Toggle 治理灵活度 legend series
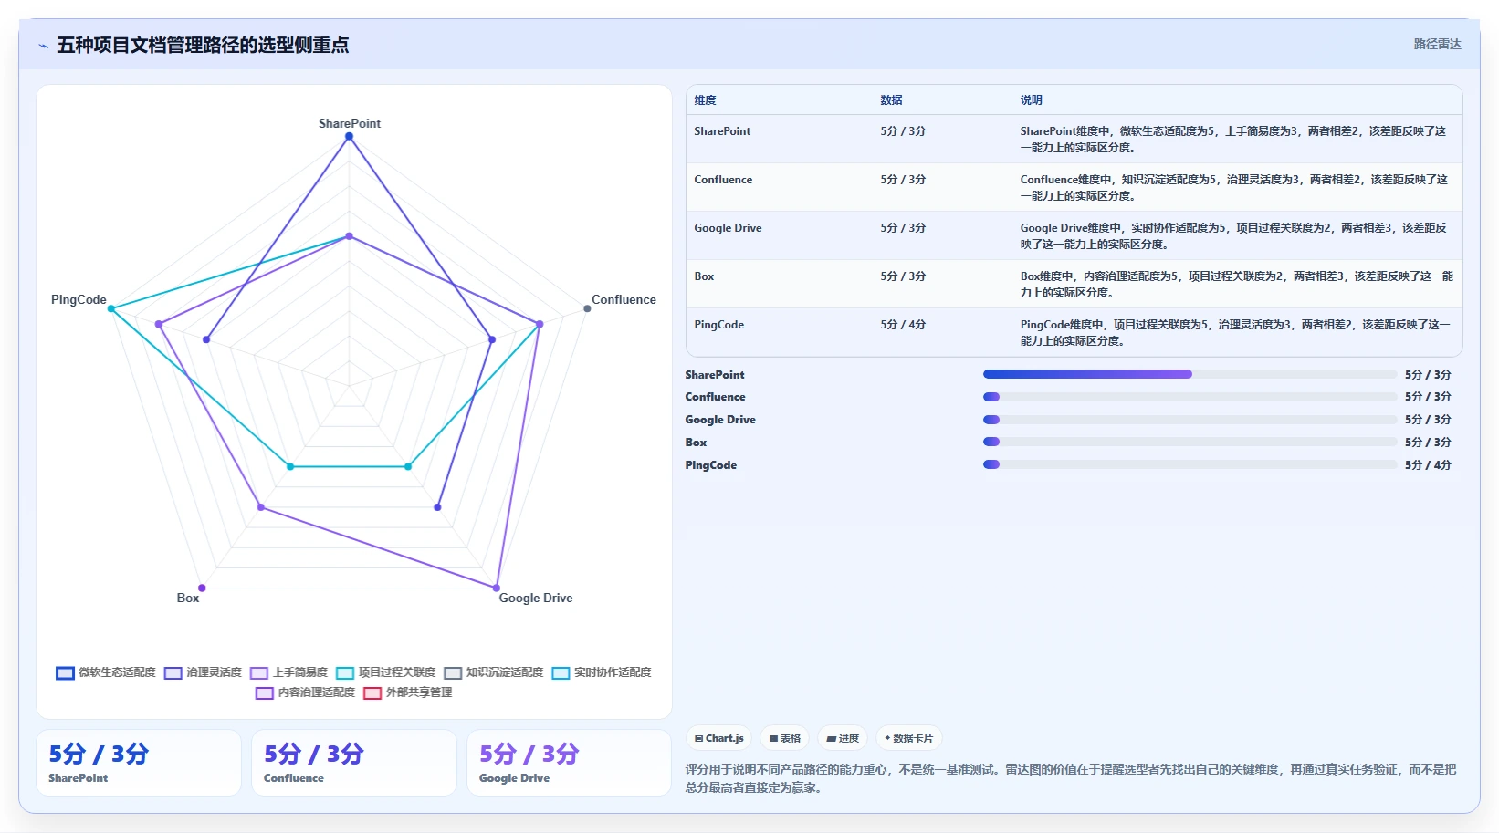This screenshot has width=1499, height=833. click(203, 672)
